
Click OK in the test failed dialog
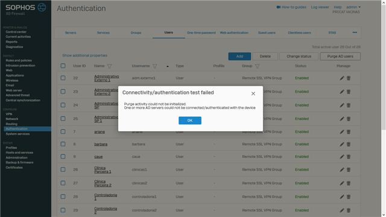(x=190, y=120)
